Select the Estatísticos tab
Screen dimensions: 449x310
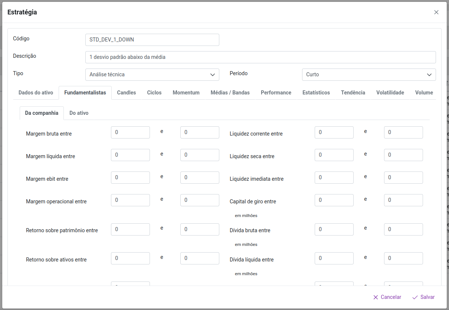316,93
